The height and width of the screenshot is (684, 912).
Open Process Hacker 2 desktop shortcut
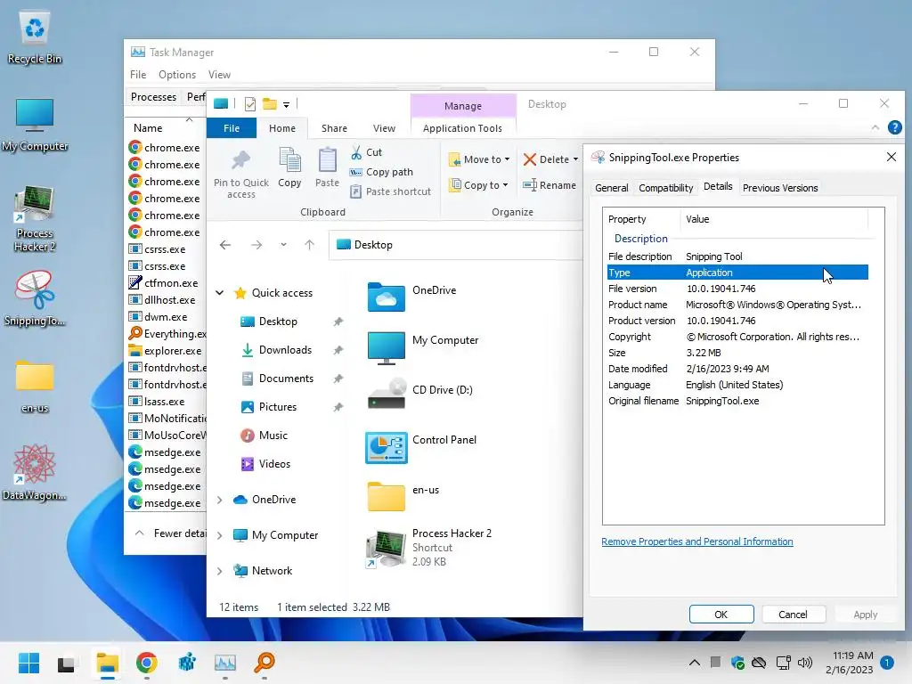point(35,218)
